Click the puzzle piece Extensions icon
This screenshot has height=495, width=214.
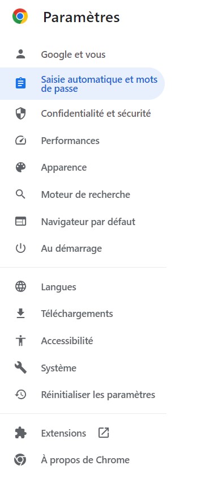click(x=20, y=433)
